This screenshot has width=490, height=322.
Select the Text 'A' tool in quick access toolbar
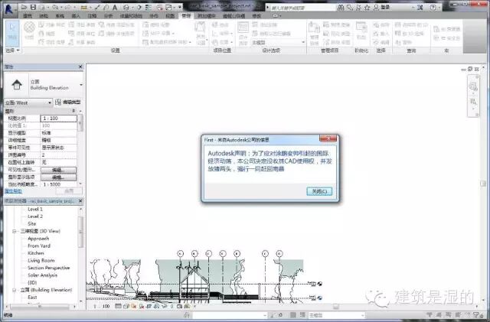point(115,7)
